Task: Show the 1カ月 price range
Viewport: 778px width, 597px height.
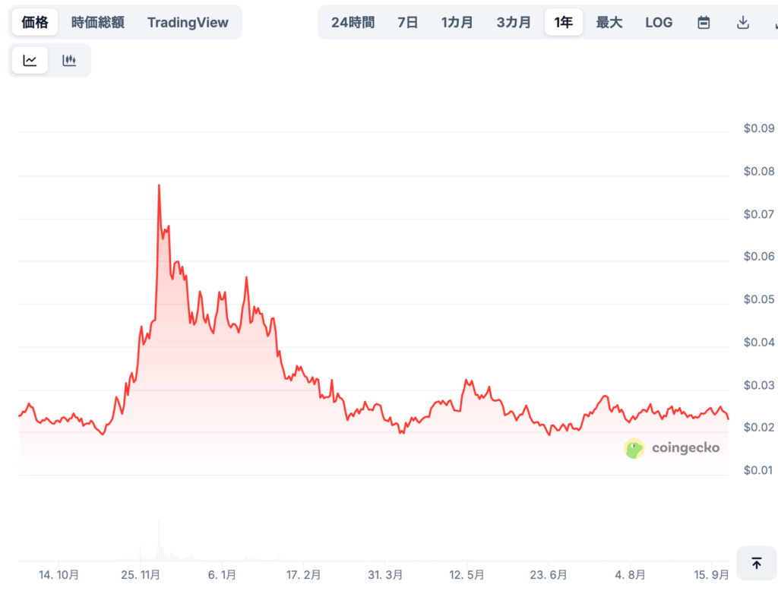Action: click(x=457, y=22)
